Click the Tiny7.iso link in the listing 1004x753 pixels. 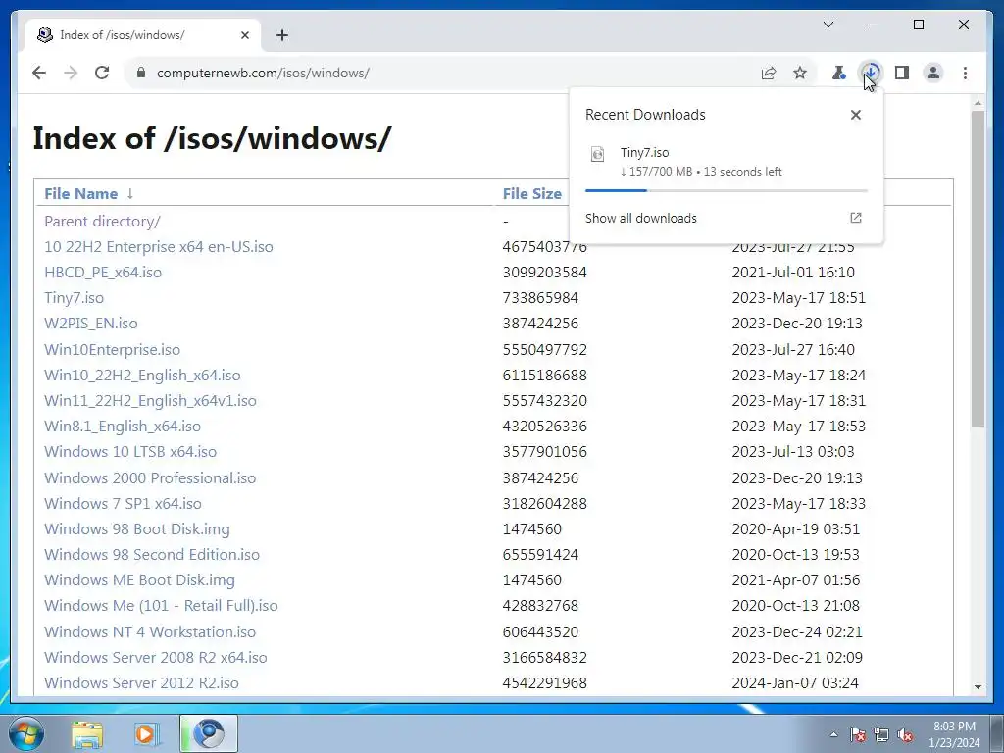(x=74, y=298)
